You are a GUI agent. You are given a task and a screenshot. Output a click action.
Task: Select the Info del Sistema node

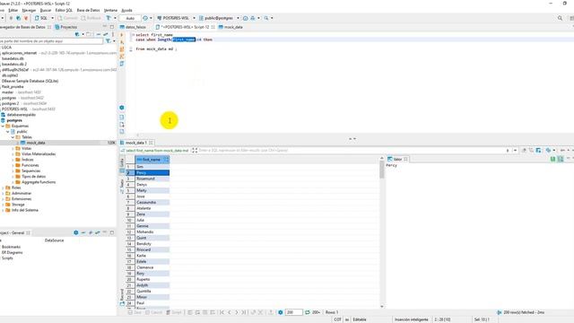[x=24, y=210]
